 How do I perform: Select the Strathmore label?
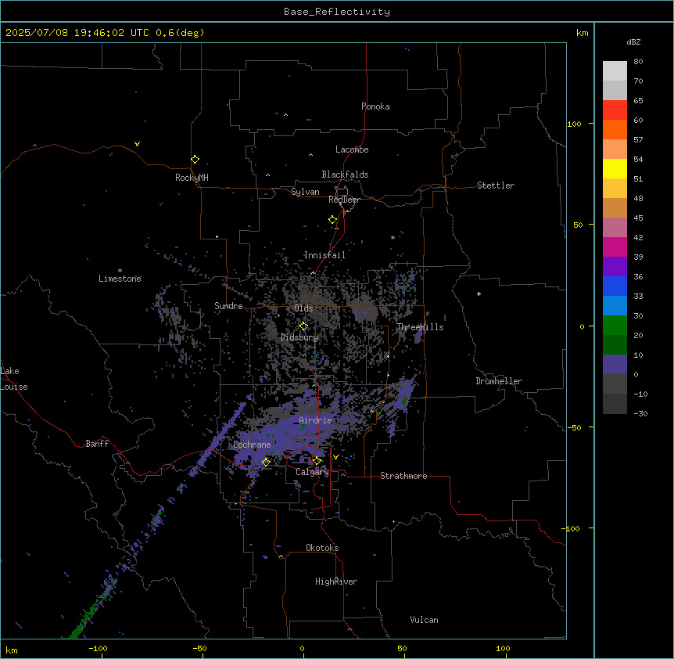click(403, 476)
